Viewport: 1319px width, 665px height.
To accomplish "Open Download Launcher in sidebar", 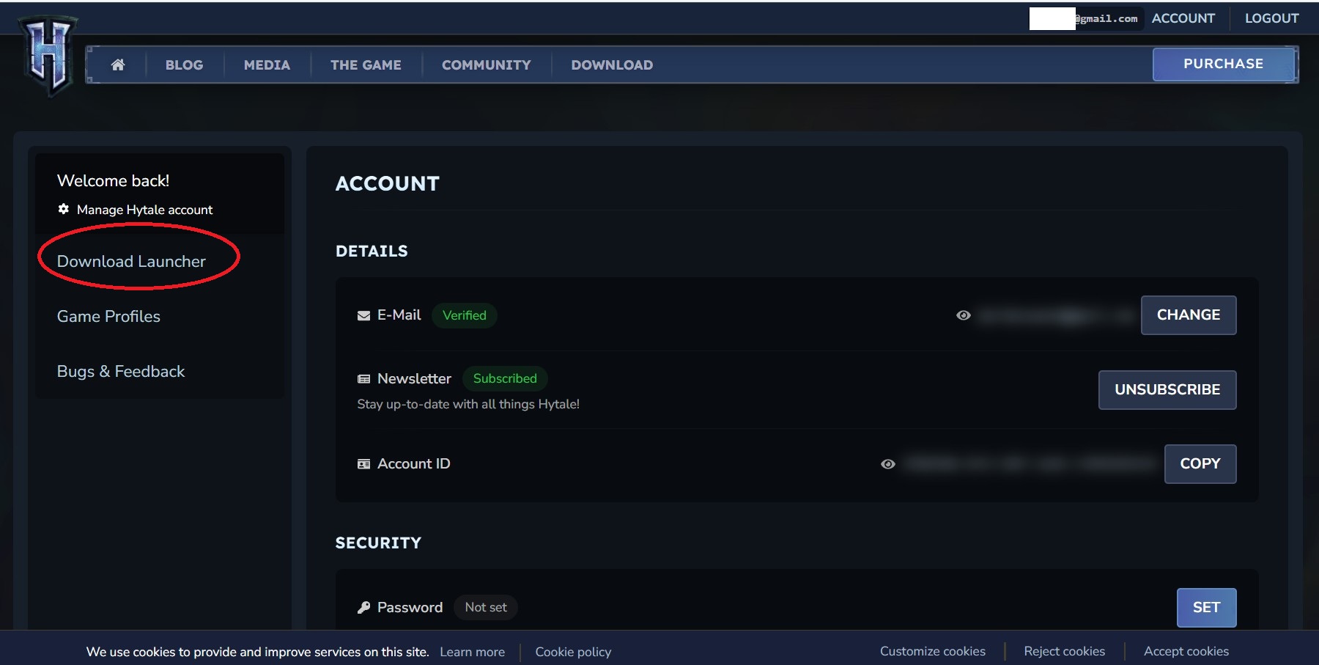I will 131,262.
